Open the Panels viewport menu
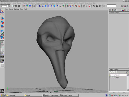The width and height of the screenshot is (129, 97). coord(26,9)
